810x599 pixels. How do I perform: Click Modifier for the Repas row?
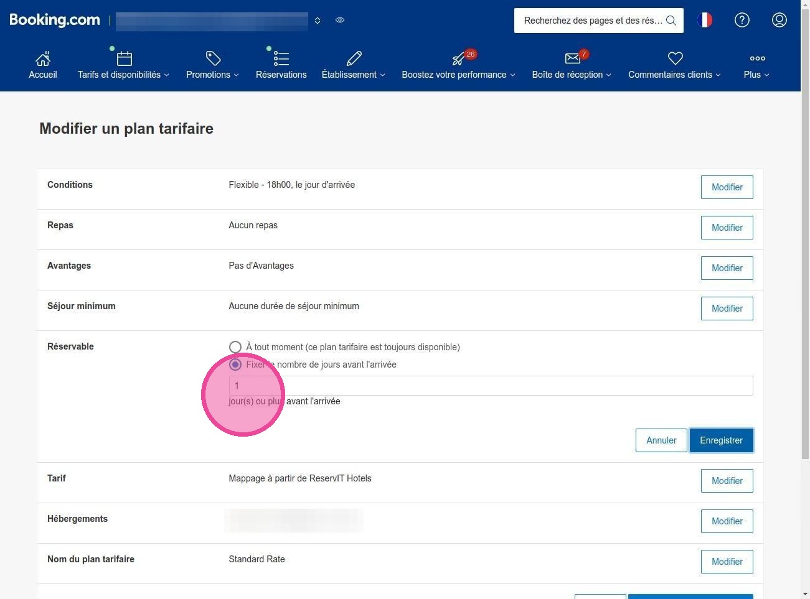point(727,228)
